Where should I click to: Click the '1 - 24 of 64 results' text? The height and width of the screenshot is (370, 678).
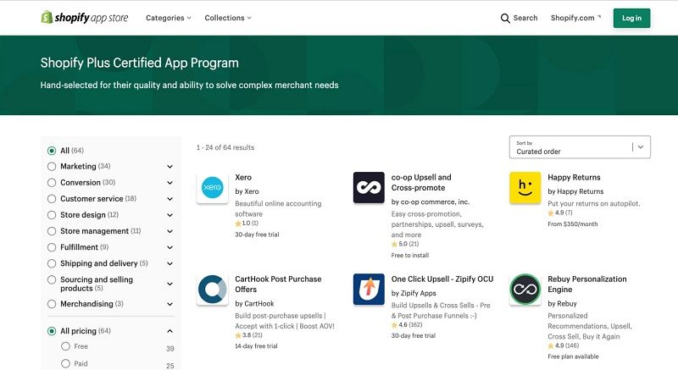pyautogui.click(x=225, y=147)
